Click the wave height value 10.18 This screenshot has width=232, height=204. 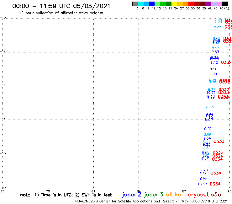202,184
